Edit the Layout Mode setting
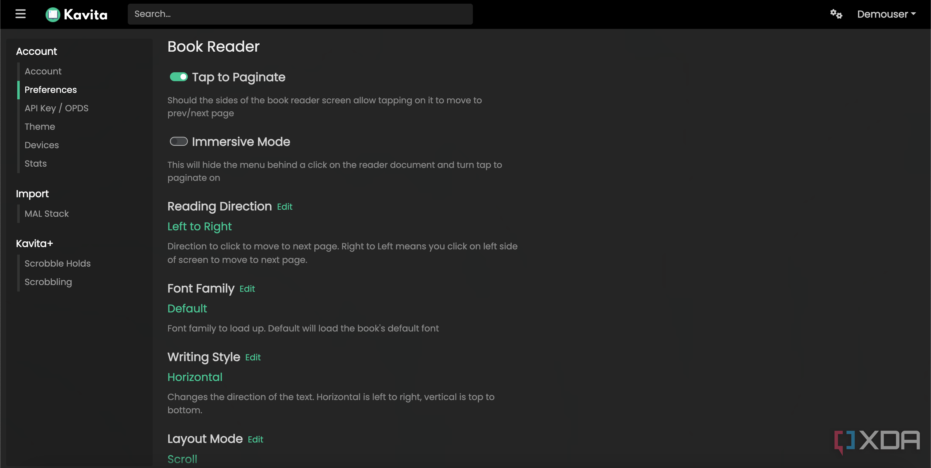Screen dimensions: 931x468 click(x=255, y=439)
